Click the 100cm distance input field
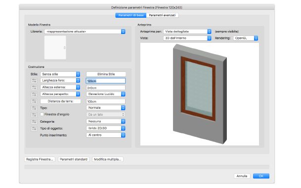 click(106, 101)
